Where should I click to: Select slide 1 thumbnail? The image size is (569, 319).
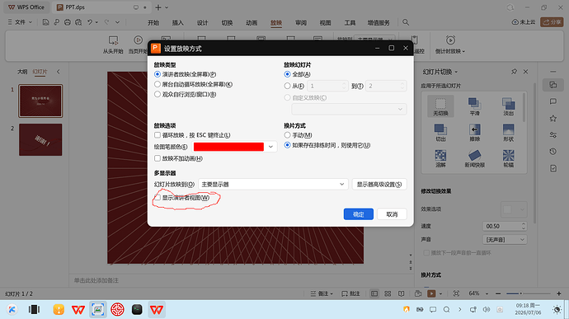(40, 101)
